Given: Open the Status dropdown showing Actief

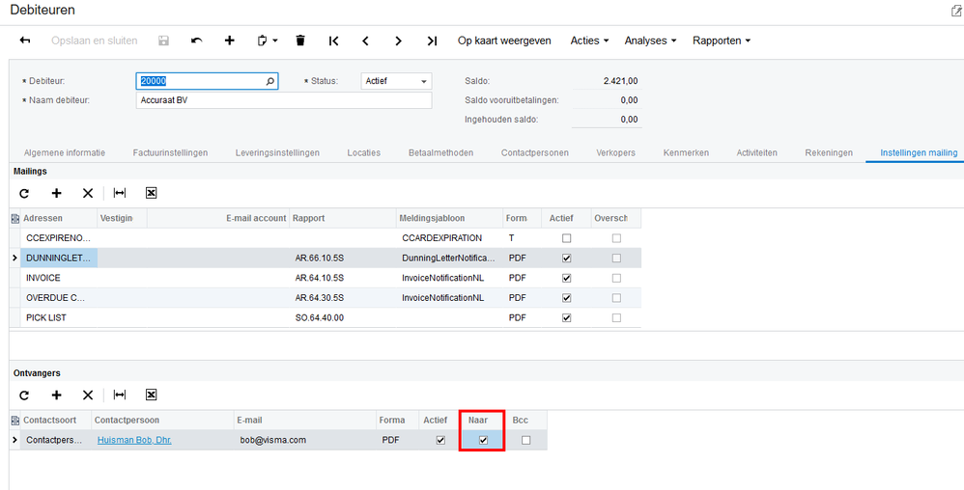Looking at the screenshot, I should point(396,81).
